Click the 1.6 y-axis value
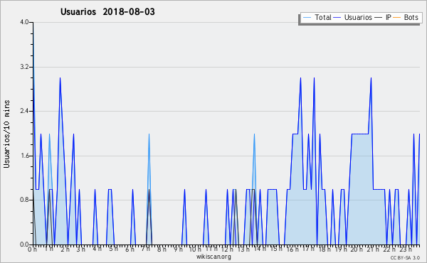The height and width of the screenshot is (263, 427). (24, 156)
